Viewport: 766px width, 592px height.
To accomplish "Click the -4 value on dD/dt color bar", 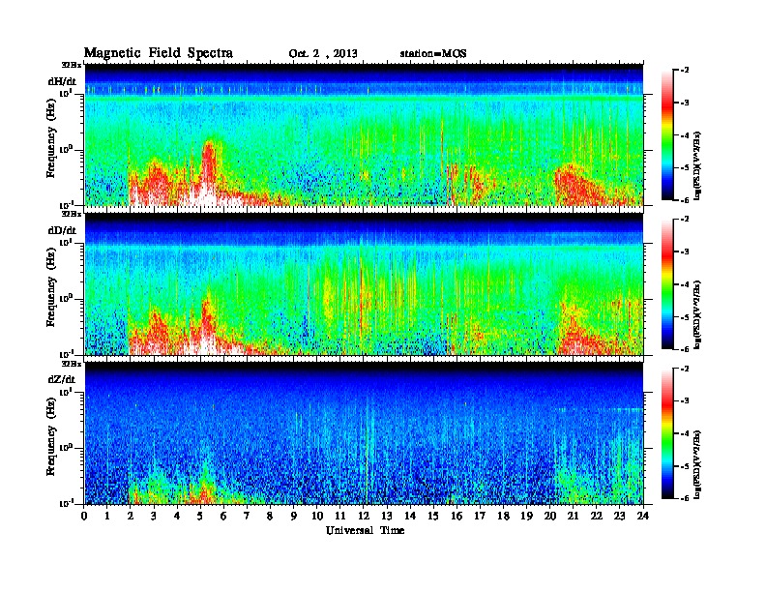I will coord(685,284).
